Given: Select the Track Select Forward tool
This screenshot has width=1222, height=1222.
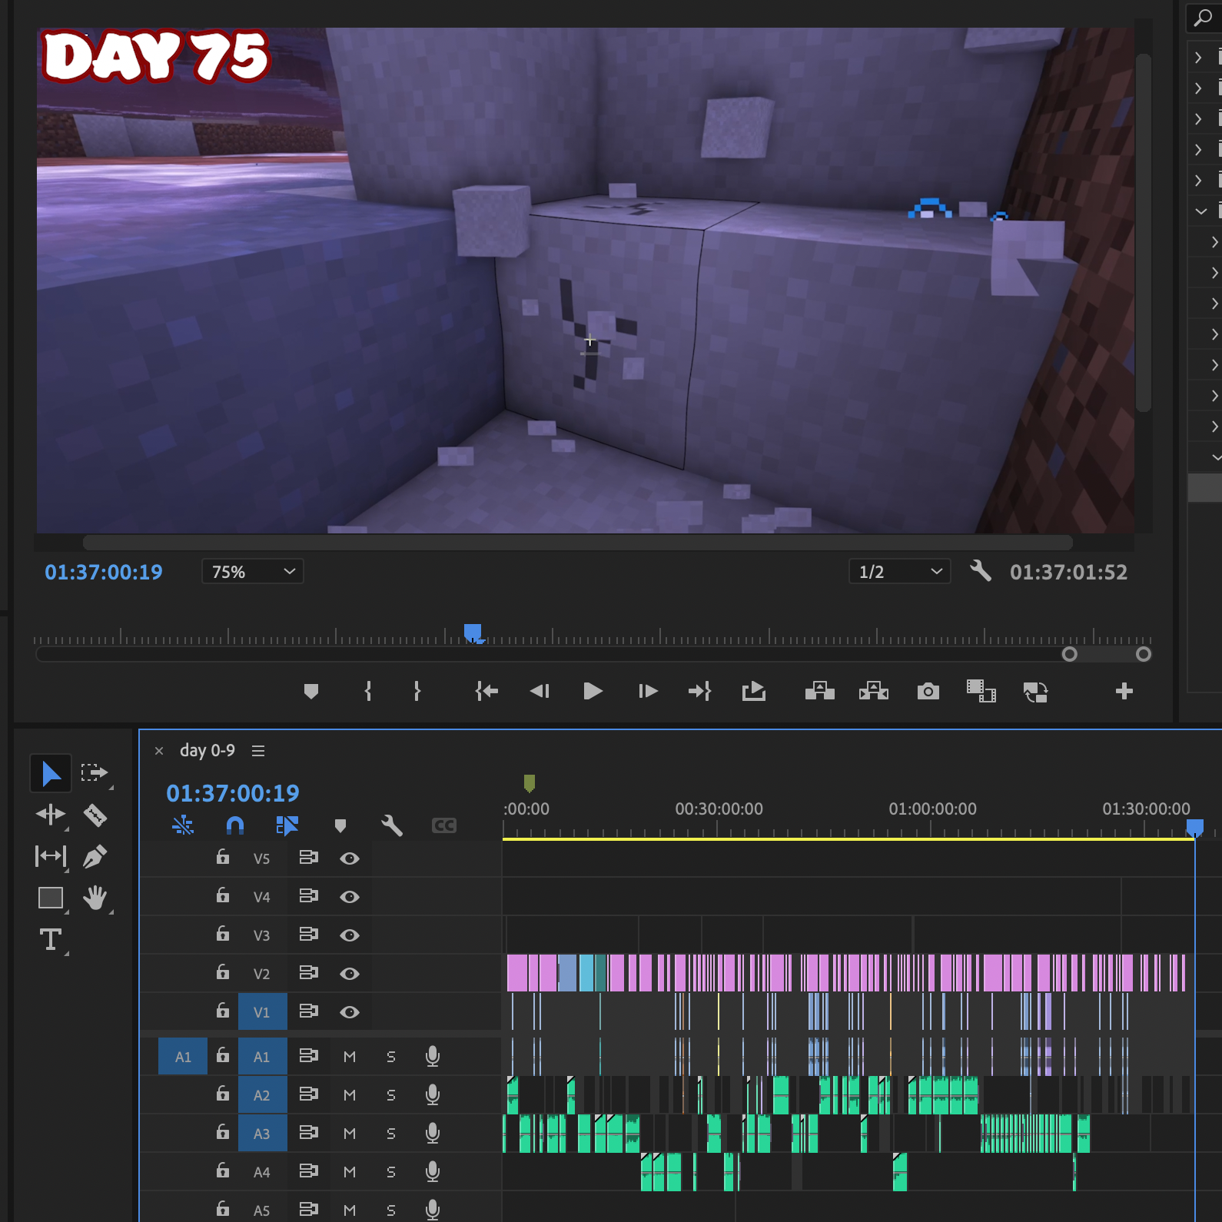Looking at the screenshot, I should click(x=95, y=772).
